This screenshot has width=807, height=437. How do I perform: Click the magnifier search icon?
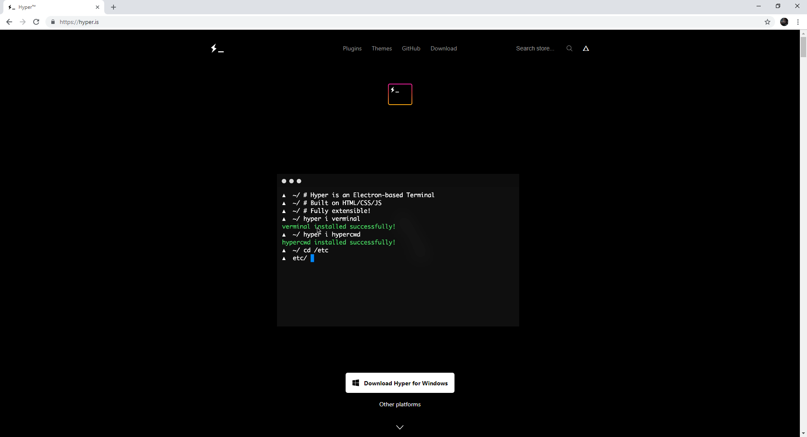(x=569, y=48)
